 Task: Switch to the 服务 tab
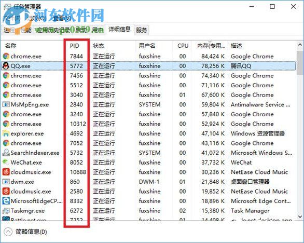click(141, 30)
